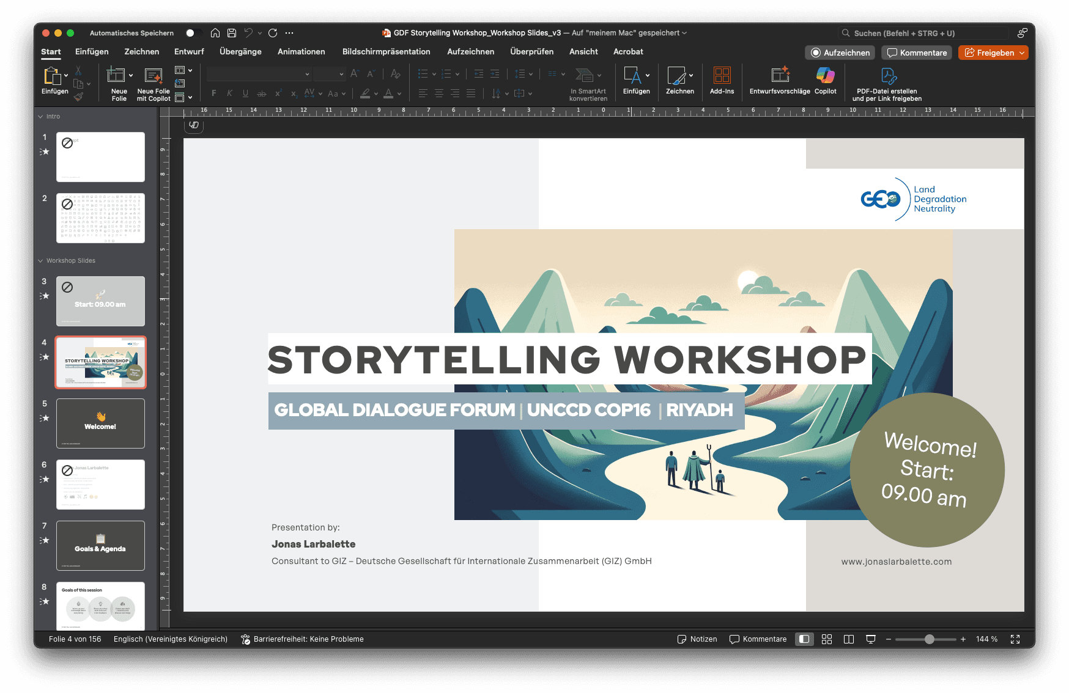Open the Übergänge ribbon tab
Screen dimensions: 1069x693
[240, 52]
